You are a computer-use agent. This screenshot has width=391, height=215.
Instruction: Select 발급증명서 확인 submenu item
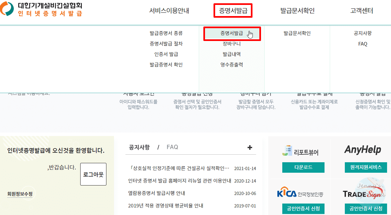(x=166, y=65)
